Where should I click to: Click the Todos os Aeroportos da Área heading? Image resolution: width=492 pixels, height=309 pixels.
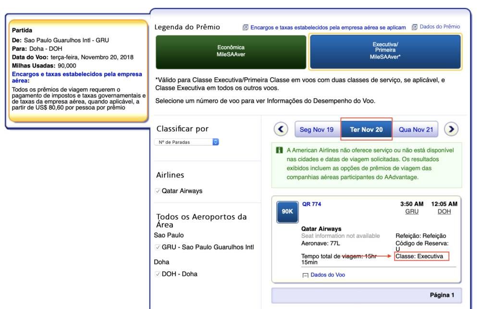coord(201,221)
